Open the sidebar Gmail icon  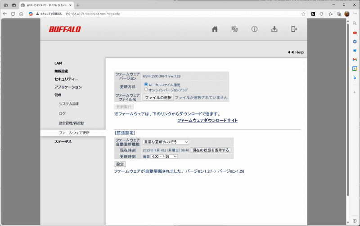(x=355, y=60)
